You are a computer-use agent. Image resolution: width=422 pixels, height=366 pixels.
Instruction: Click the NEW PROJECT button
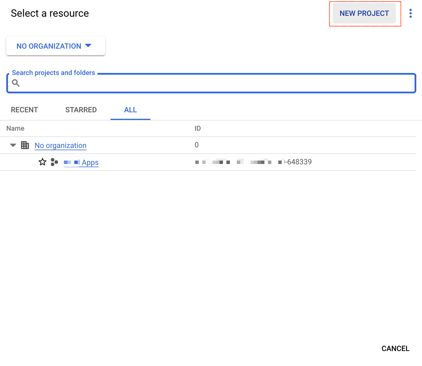tap(364, 13)
